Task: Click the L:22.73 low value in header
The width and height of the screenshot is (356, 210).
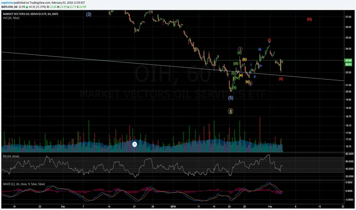Action: (x=72, y=7)
